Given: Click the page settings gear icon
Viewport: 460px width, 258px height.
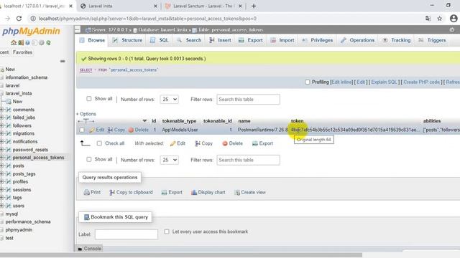Looking at the screenshot, I should pyautogui.click(x=452, y=30).
